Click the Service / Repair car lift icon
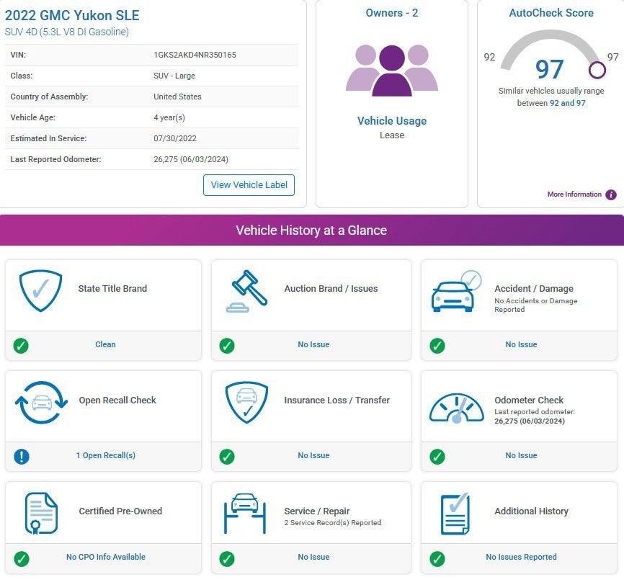This screenshot has width=624, height=577. tap(245, 514)
